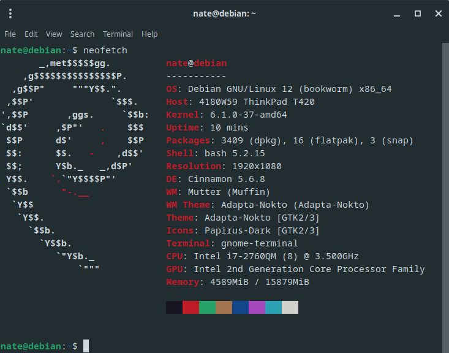Open the View menu
The image size is (449, 353).
(x=54, y=34)
